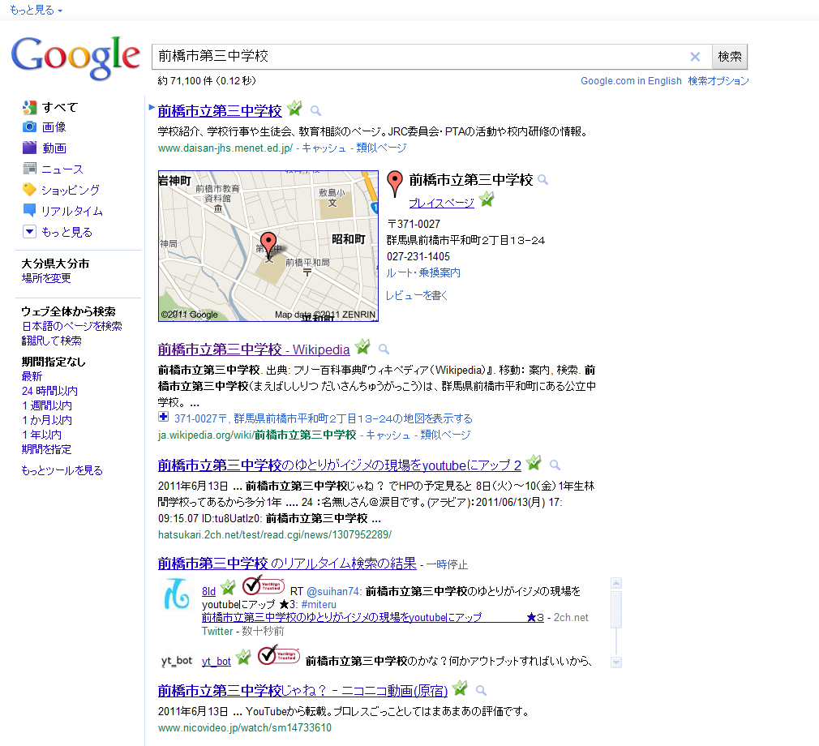Click the film icon beside 動画
This screenshot has width=819, height=746.
(x=29, y=148)
